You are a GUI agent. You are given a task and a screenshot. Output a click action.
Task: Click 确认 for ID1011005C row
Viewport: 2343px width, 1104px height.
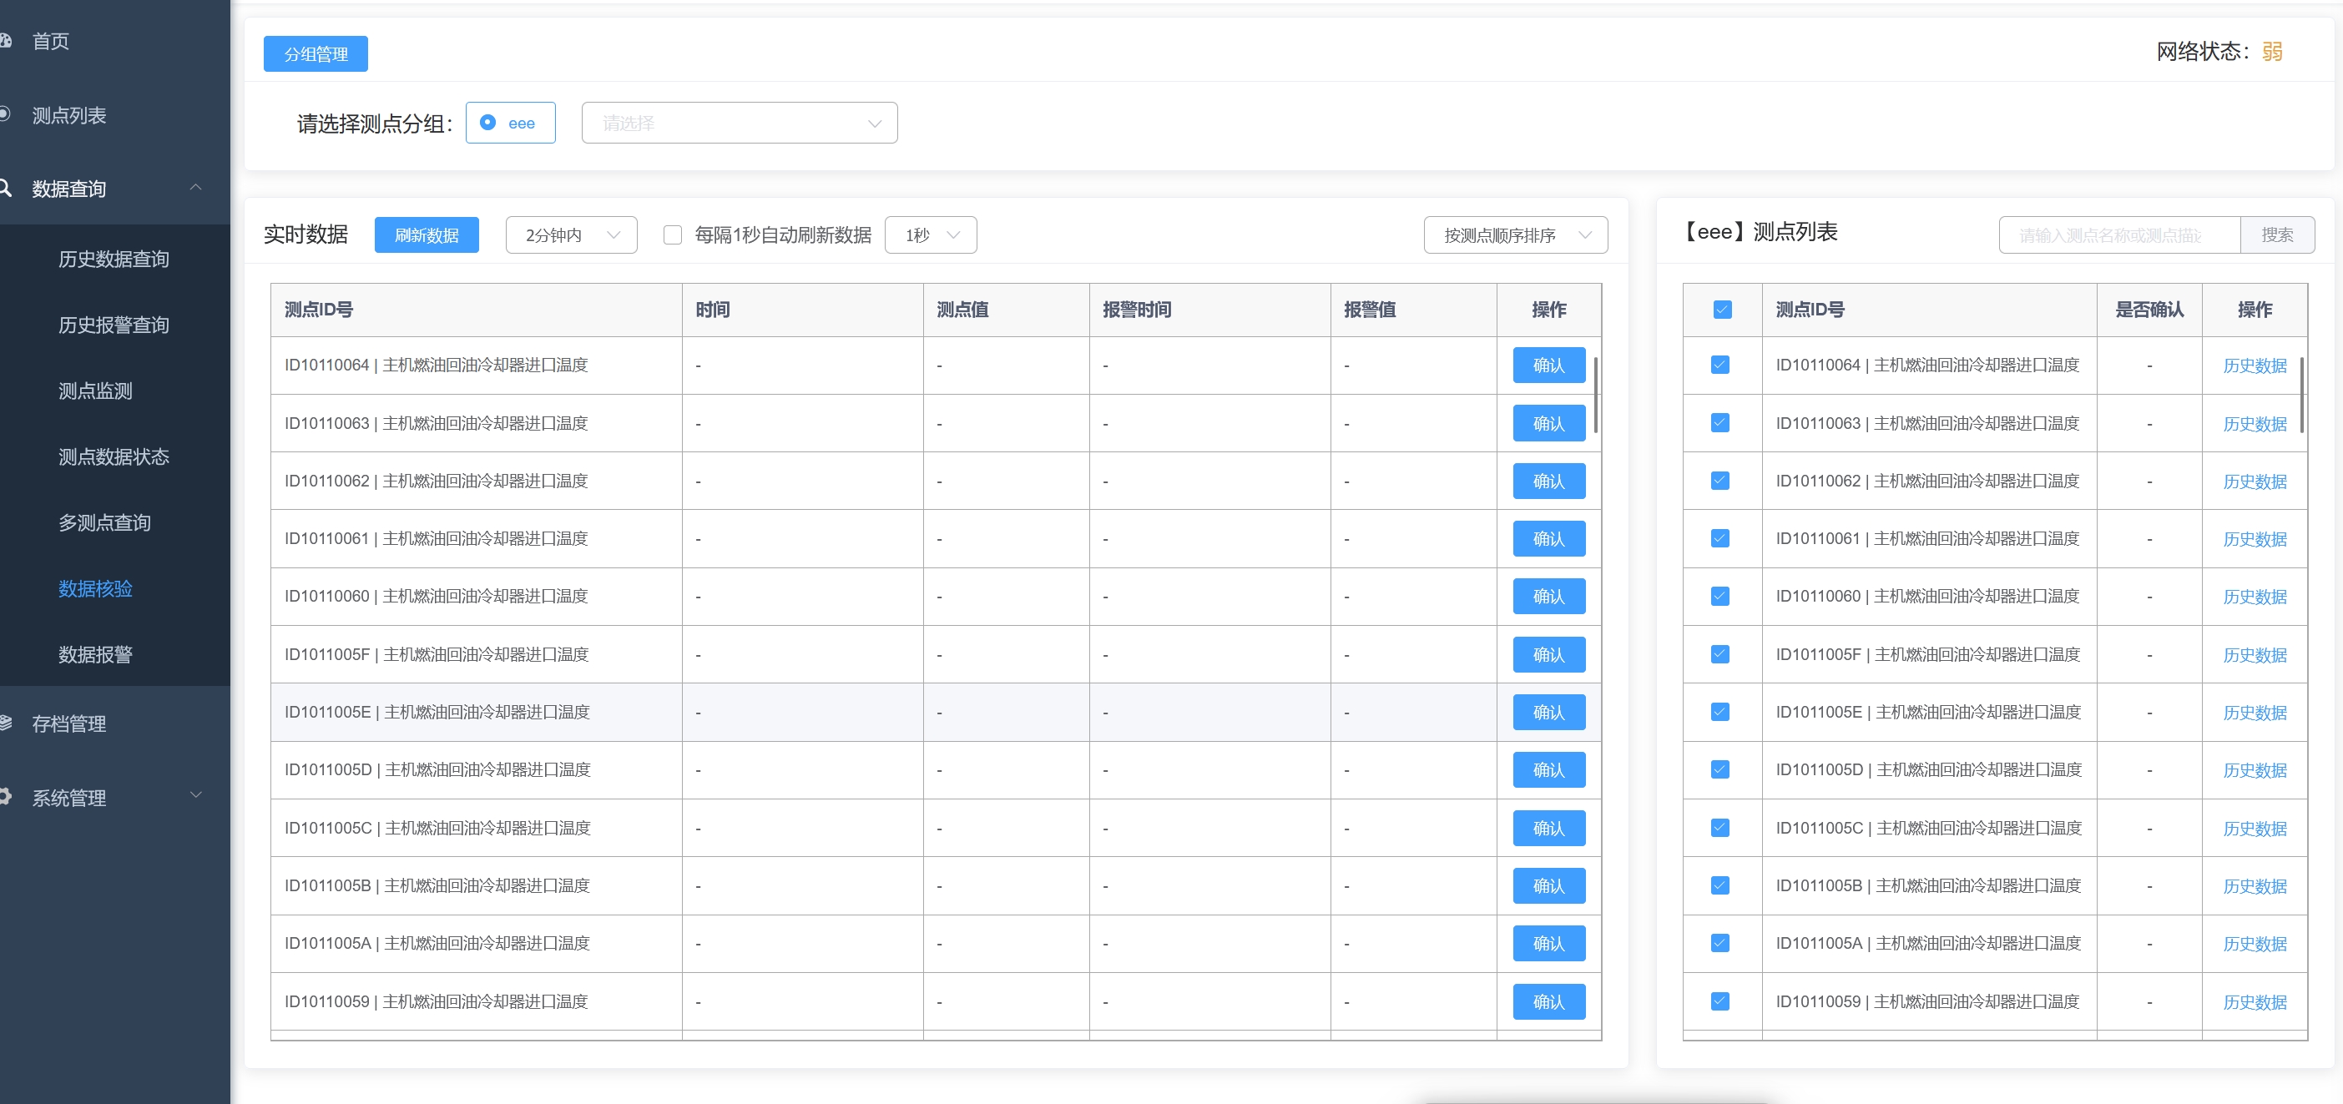pos(1549,829)
